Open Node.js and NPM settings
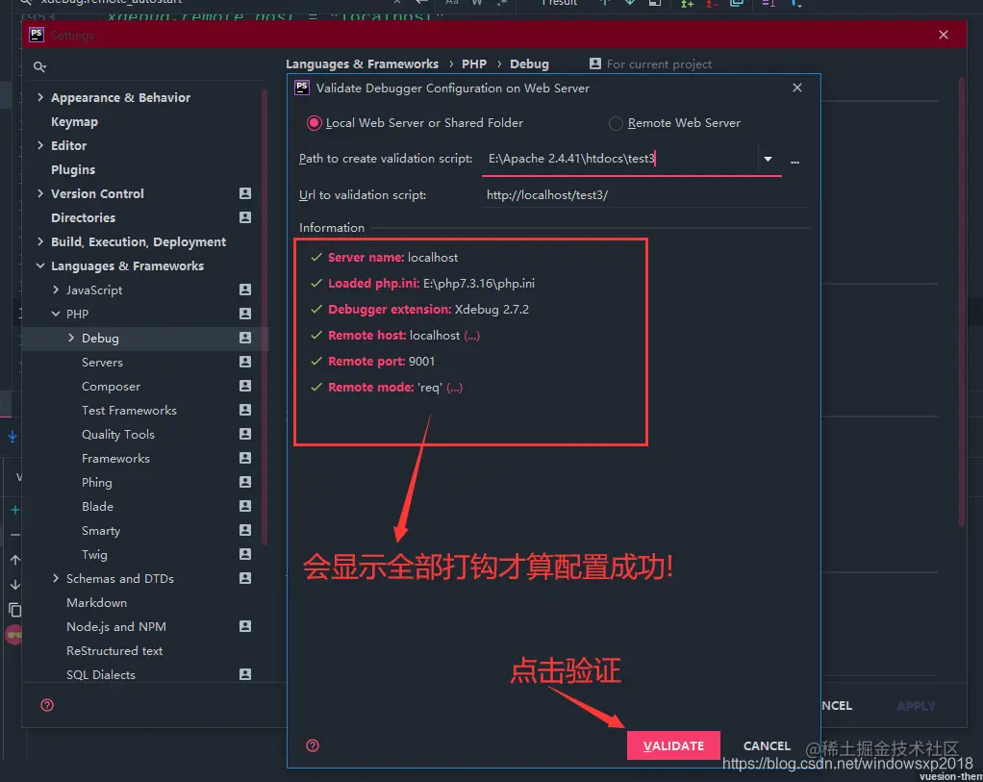983x782 pixels. tap(116, 627)
